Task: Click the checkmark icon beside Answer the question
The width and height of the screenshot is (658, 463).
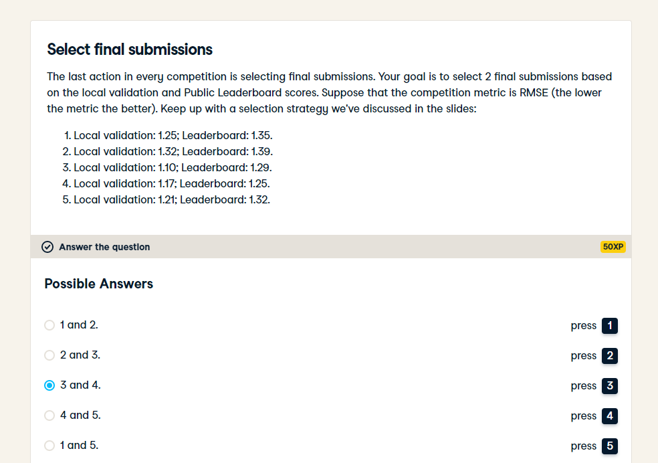Action: click(47, 247)
